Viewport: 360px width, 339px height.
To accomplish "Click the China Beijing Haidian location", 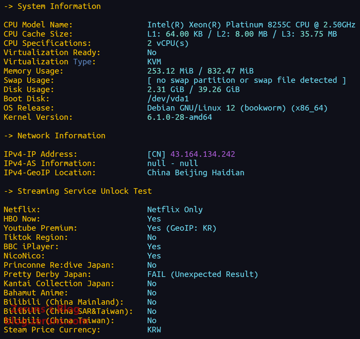I will point(196,173).
